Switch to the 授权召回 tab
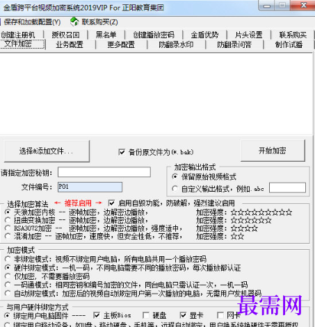 point(65,35)
